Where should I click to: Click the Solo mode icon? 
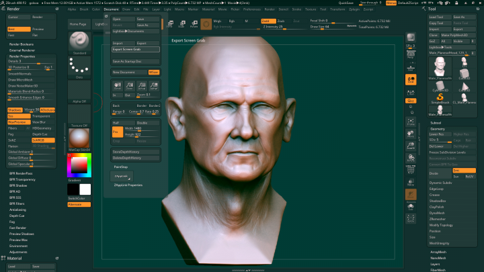[x=411, y=207]
